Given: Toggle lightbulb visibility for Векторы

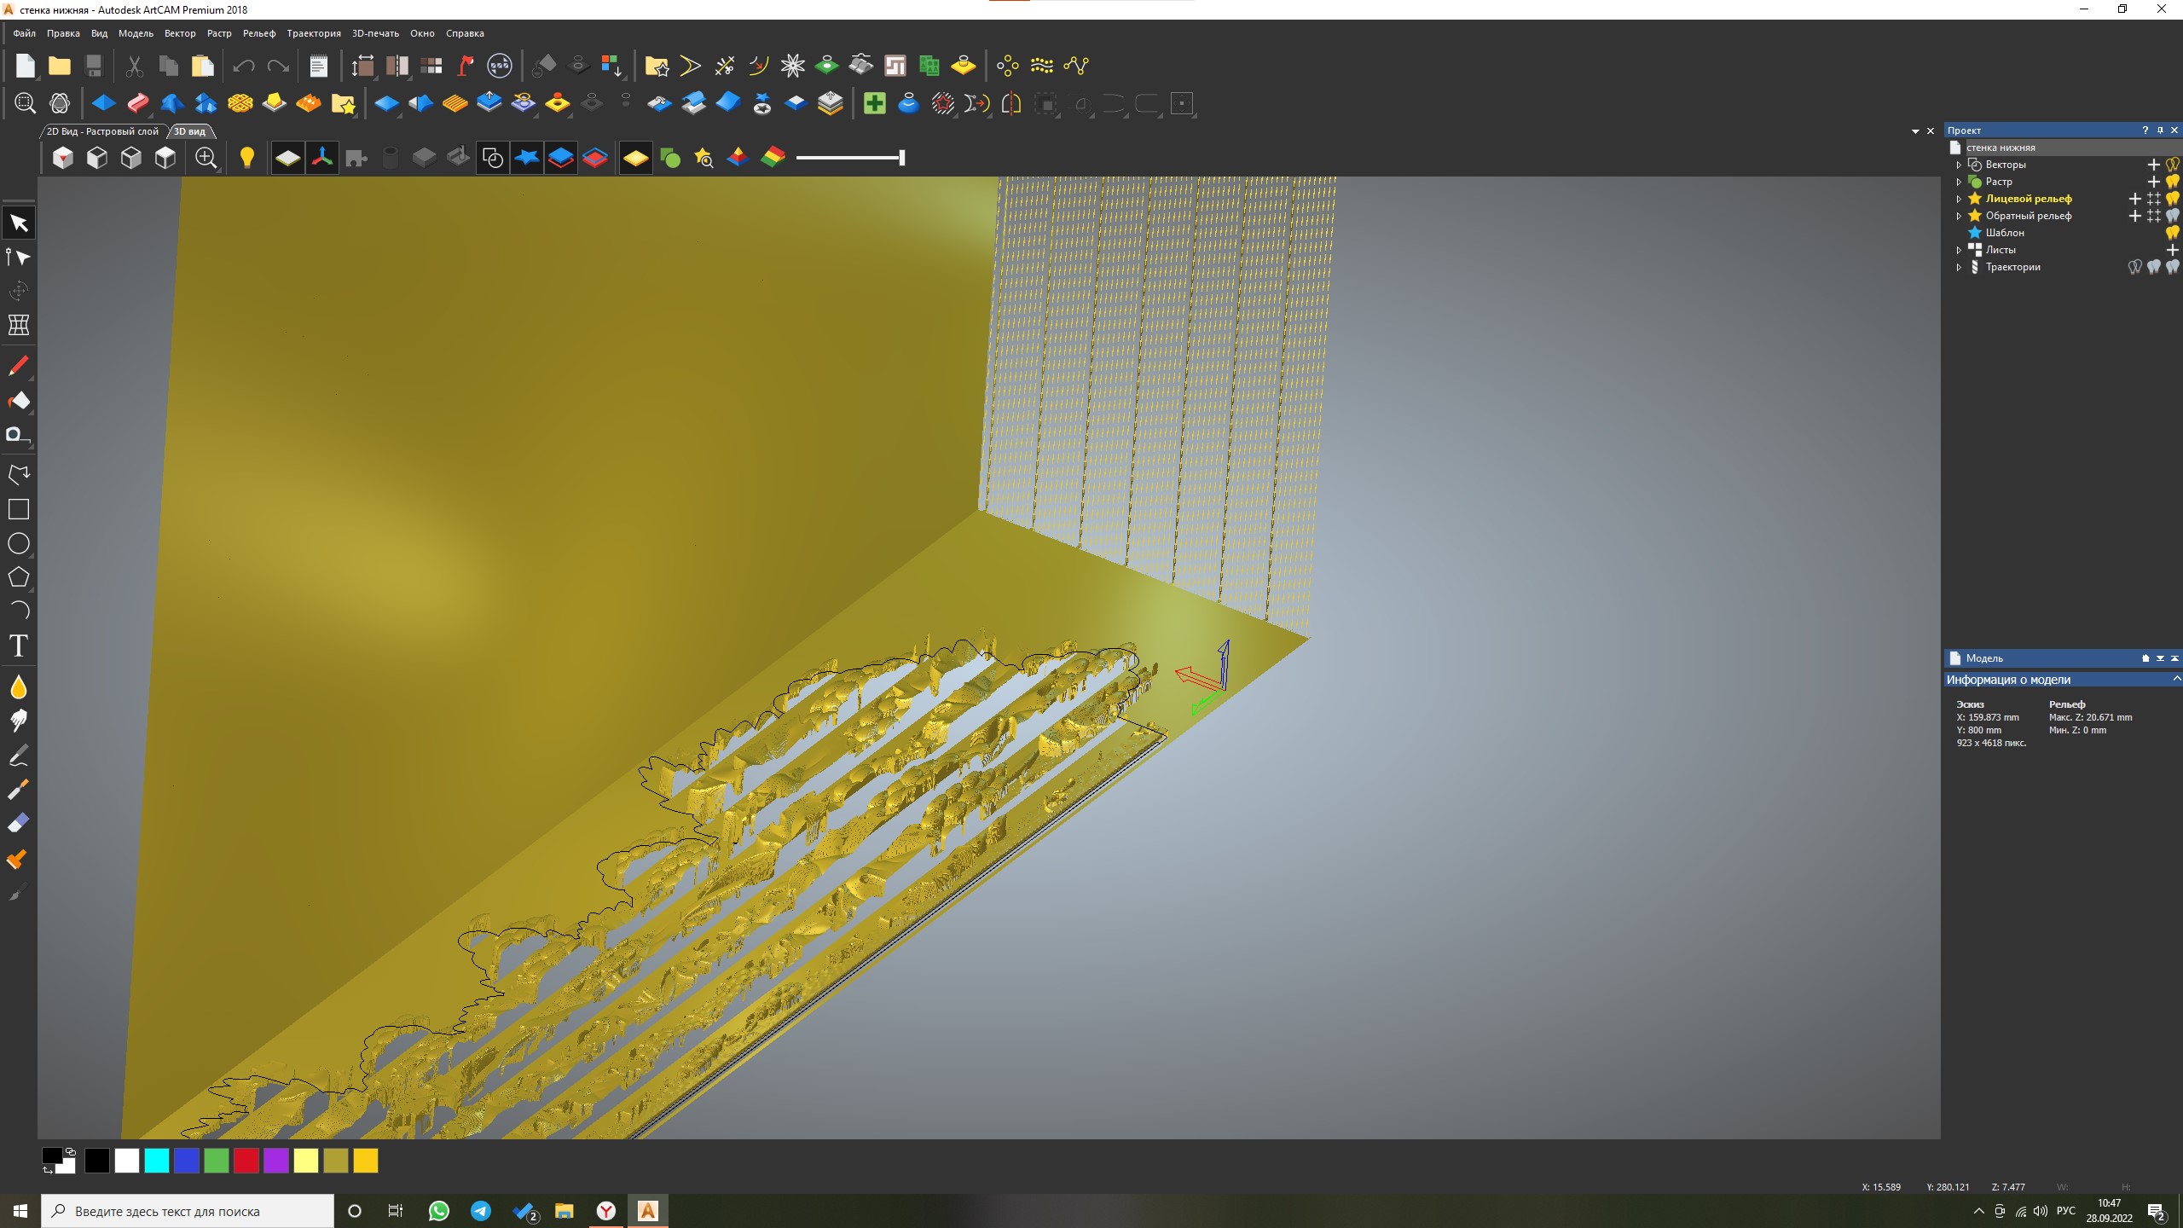Looking at the screenshot, I should (x=2172, y=165).
